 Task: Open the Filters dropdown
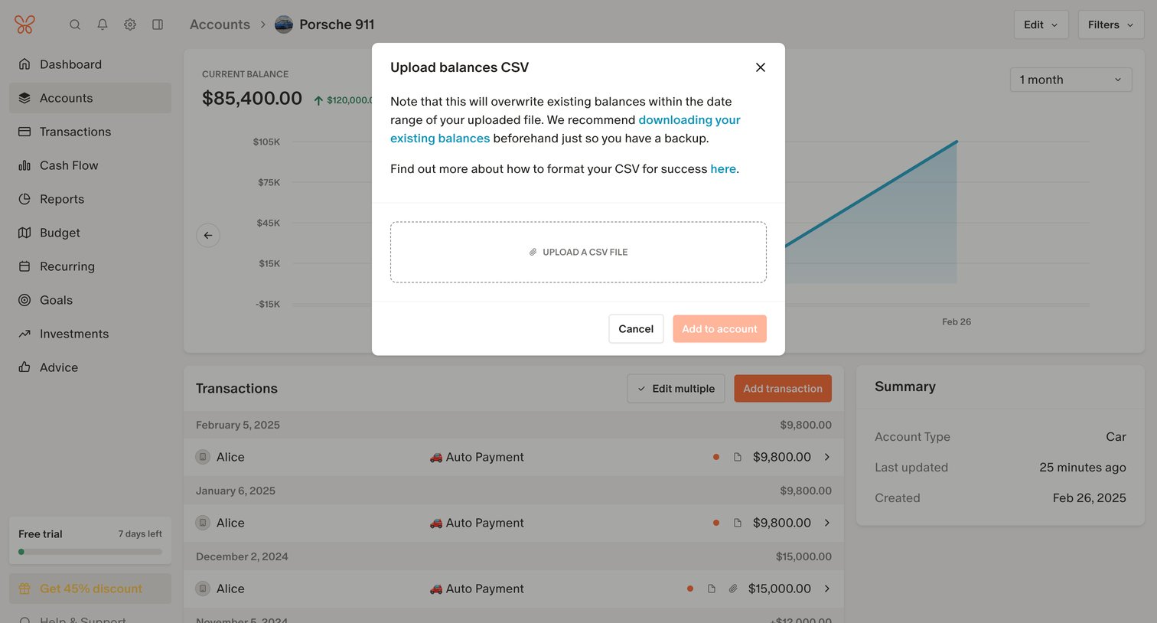(1110, 24)
